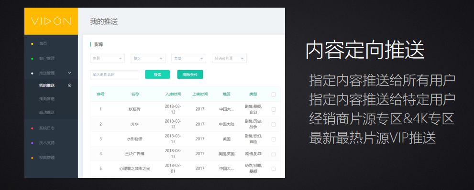This screenshot has height=190, width=474.
Task: Open the 经销商片源 dropdown
Action: [229, 59]
